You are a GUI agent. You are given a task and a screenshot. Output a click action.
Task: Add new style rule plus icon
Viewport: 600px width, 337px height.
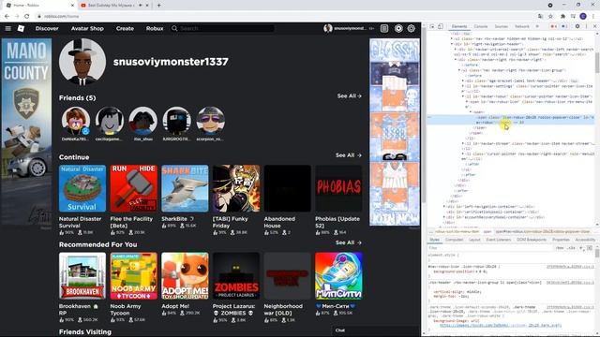pos(581,248)
